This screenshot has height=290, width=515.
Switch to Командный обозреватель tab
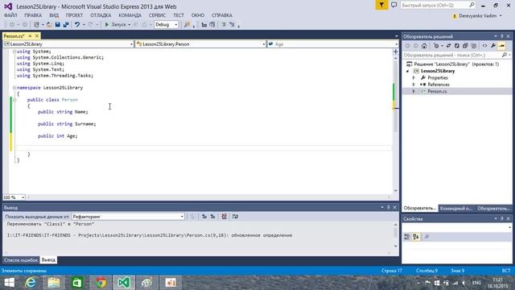pos(456,209)
